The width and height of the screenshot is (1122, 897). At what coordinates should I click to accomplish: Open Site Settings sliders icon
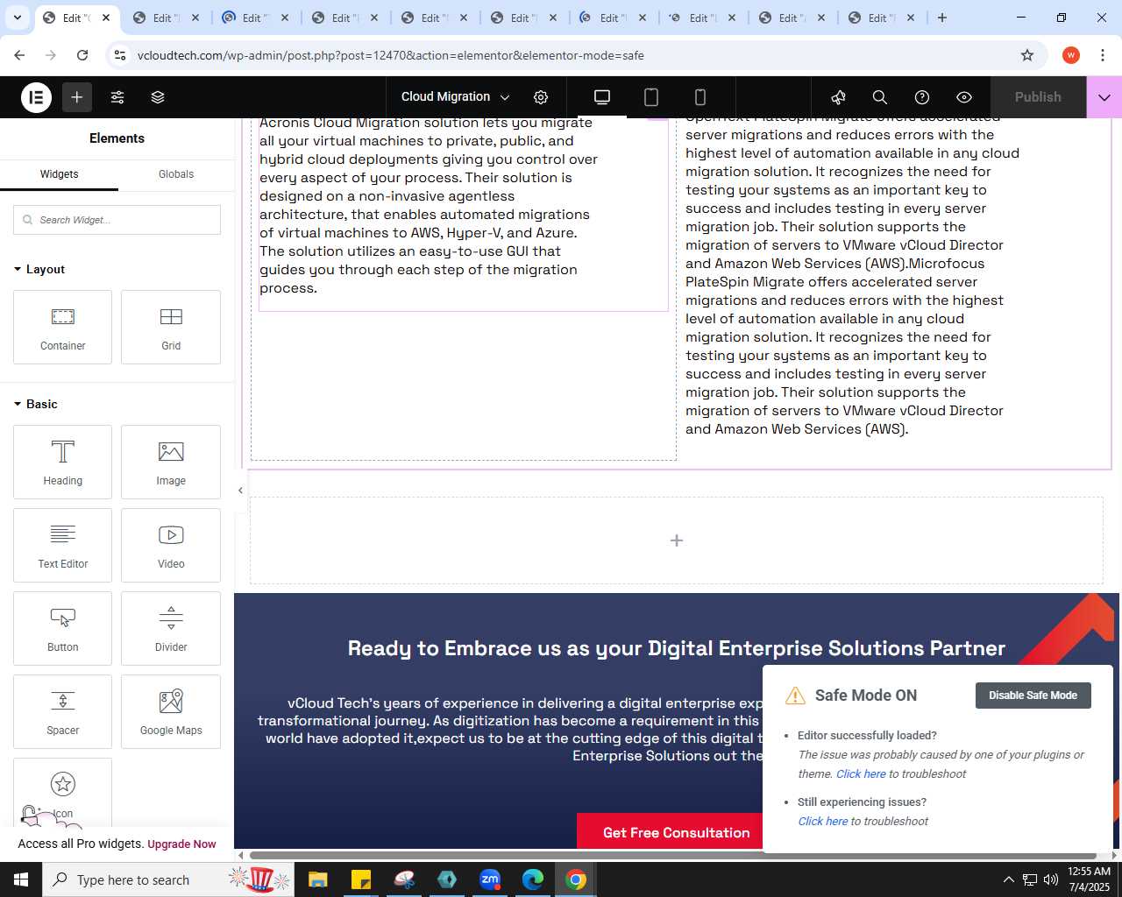pos(117,97)
